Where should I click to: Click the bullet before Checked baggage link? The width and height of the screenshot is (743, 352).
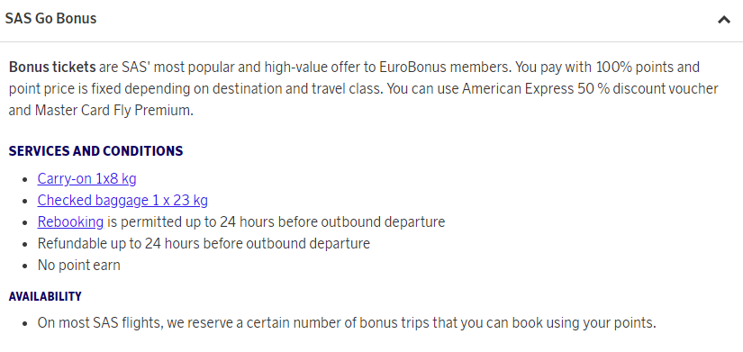[x=25, y=201]
